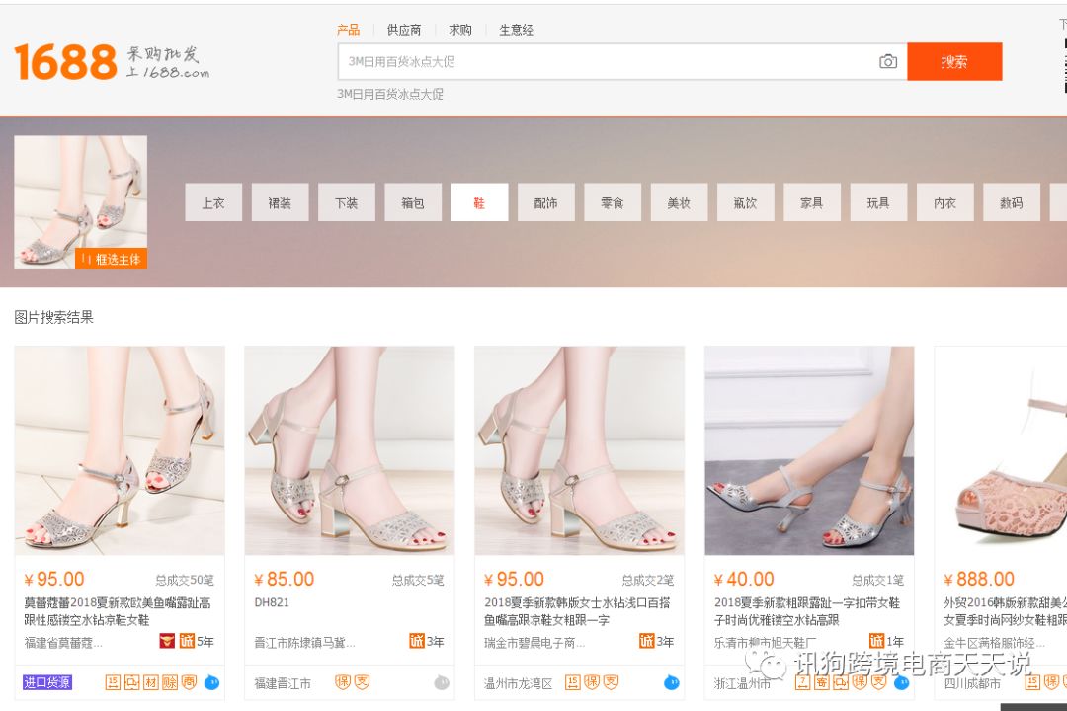This screenshot has height=711, width=1067.
Task: Click the orange 搜索 search button
Action: pyautogui.click(x=954, y=61)
